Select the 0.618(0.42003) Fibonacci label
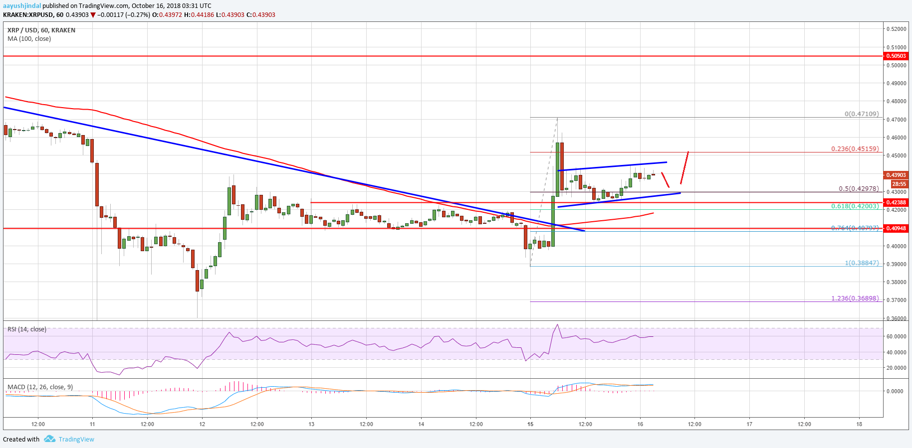 855,206
